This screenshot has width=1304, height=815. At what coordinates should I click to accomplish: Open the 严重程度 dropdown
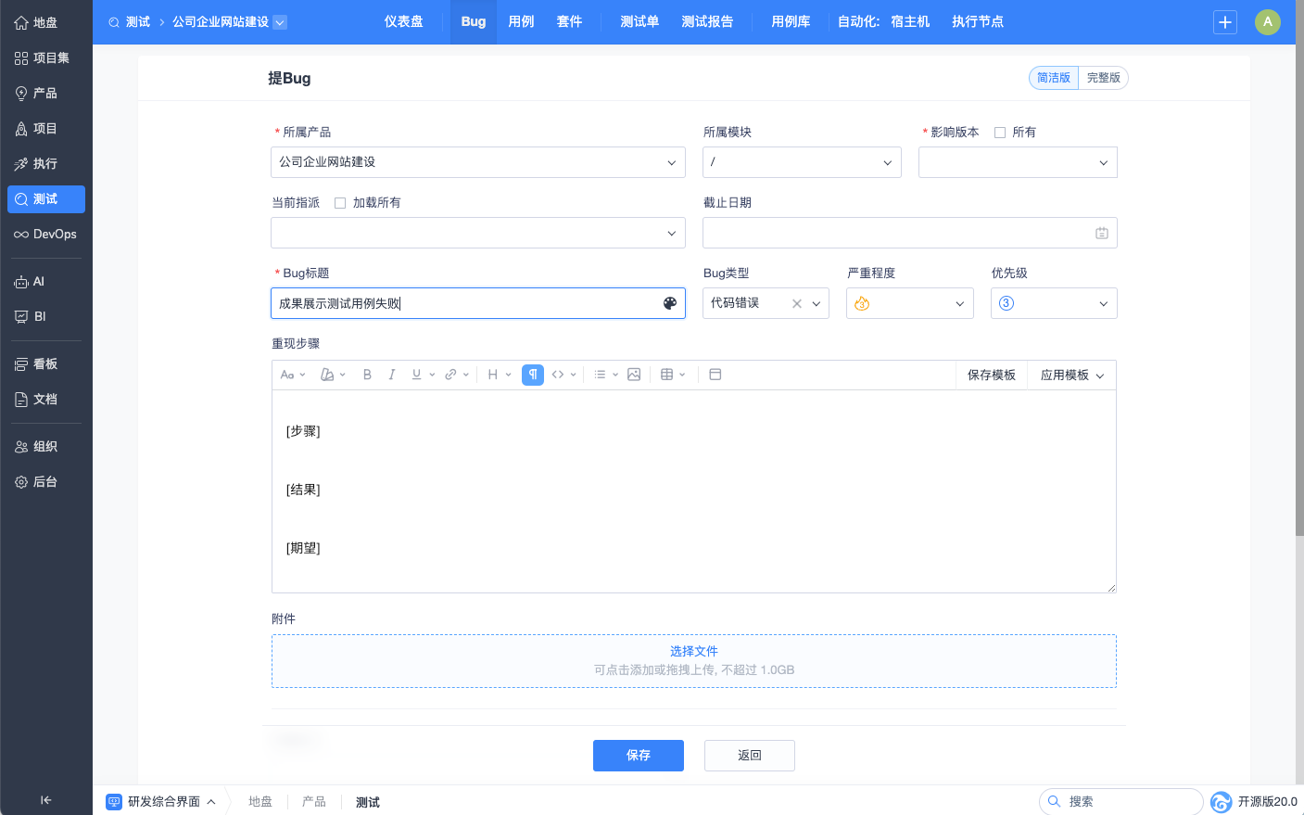click(909, 303)
